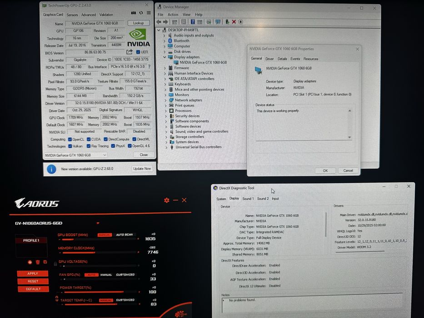Toggle the Vulkan checkbox
424x318 pixels.
[x=70, y=146]
